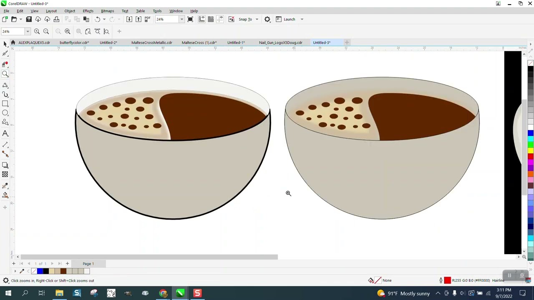Viewport: 534px width, 300px height.
Task: Click the Print icon
Action: coord(56,19)
